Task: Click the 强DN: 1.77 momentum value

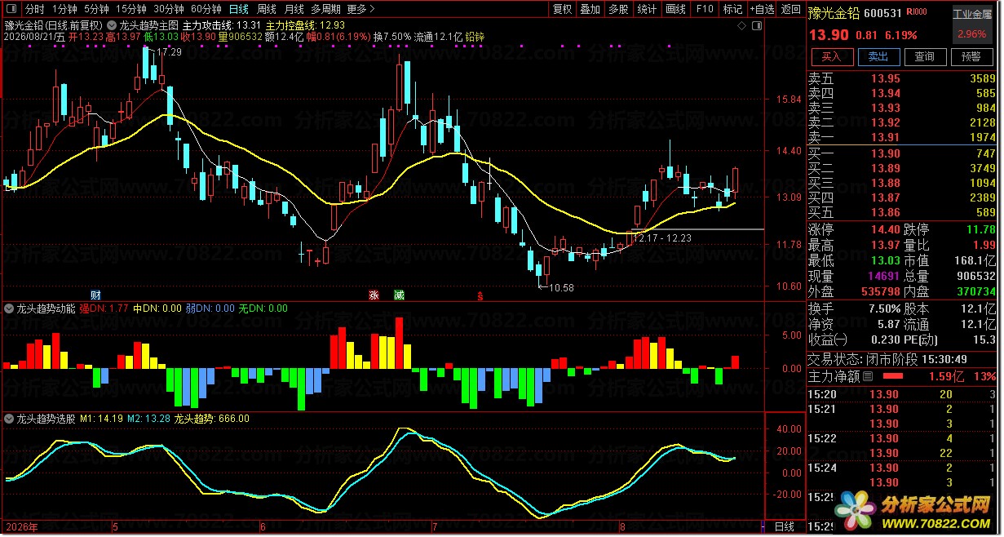Action: coord(104,308)
